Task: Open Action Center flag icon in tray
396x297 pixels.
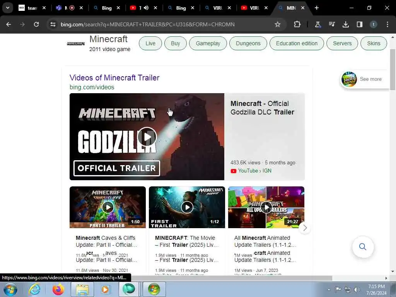Action: point(338,289)
